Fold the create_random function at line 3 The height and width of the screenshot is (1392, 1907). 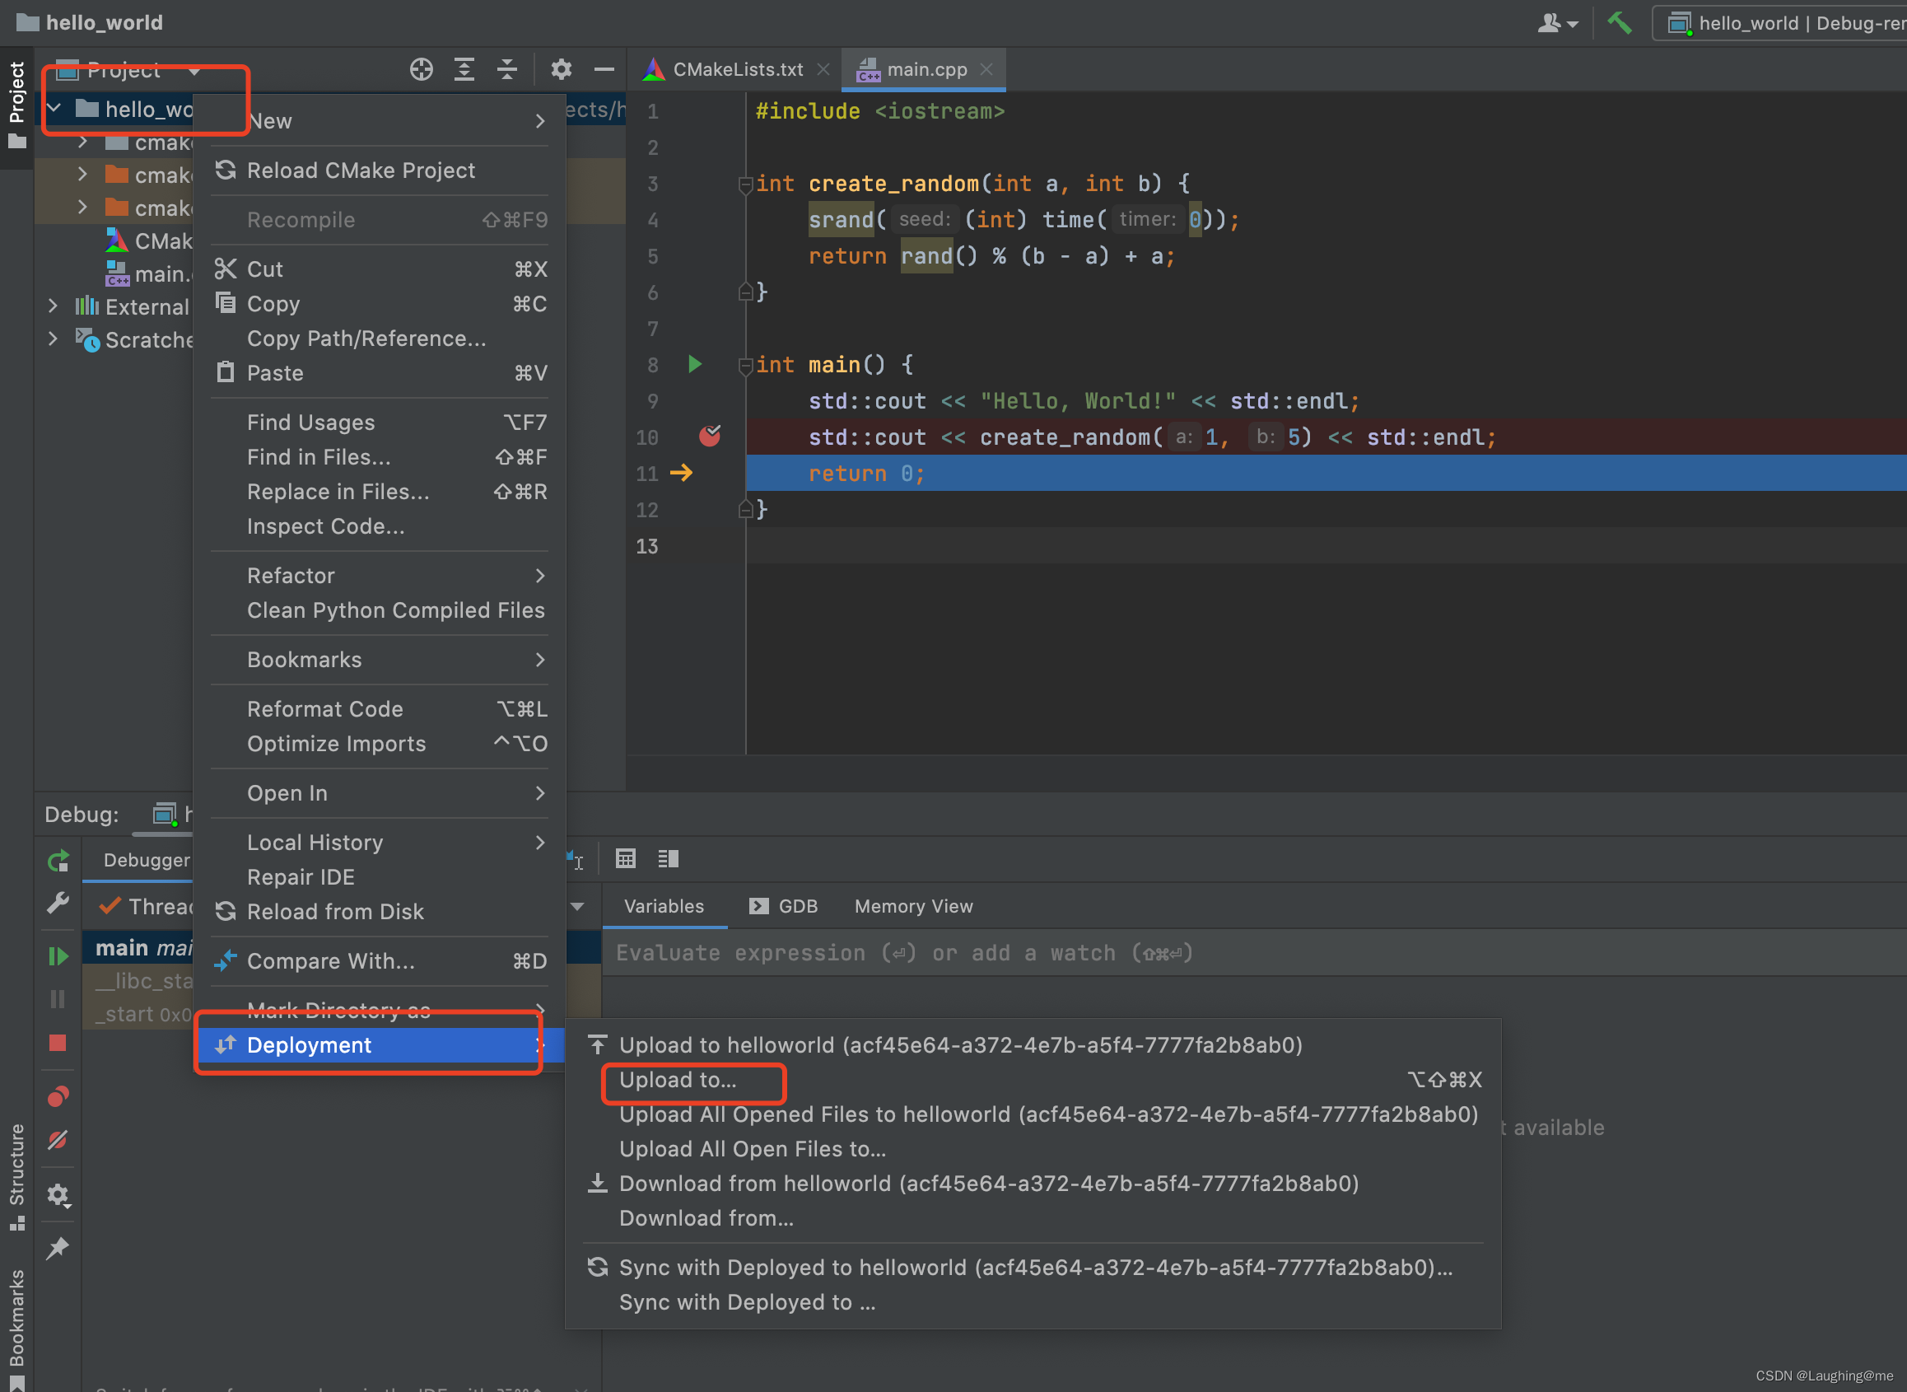(x=745, y=185)
